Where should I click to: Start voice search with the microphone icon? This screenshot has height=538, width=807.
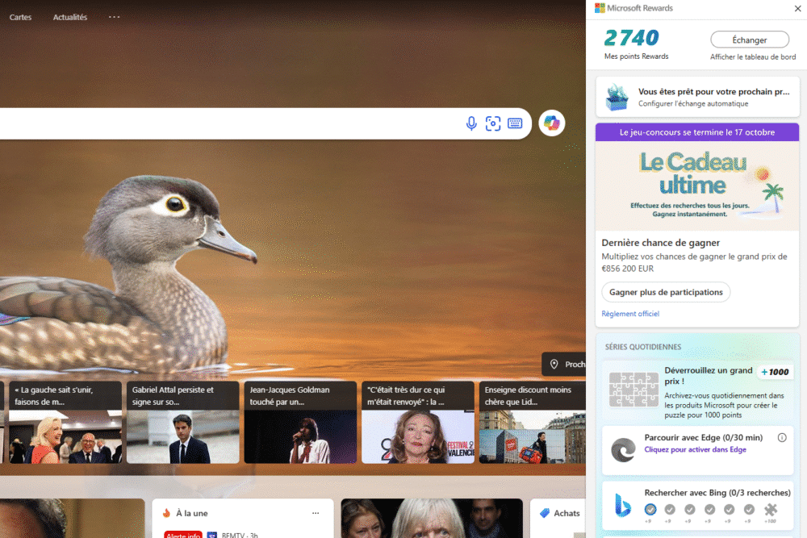point(471,123)
